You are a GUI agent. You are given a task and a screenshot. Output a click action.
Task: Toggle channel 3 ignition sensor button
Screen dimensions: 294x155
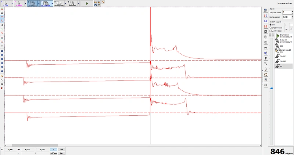point(32,3)
